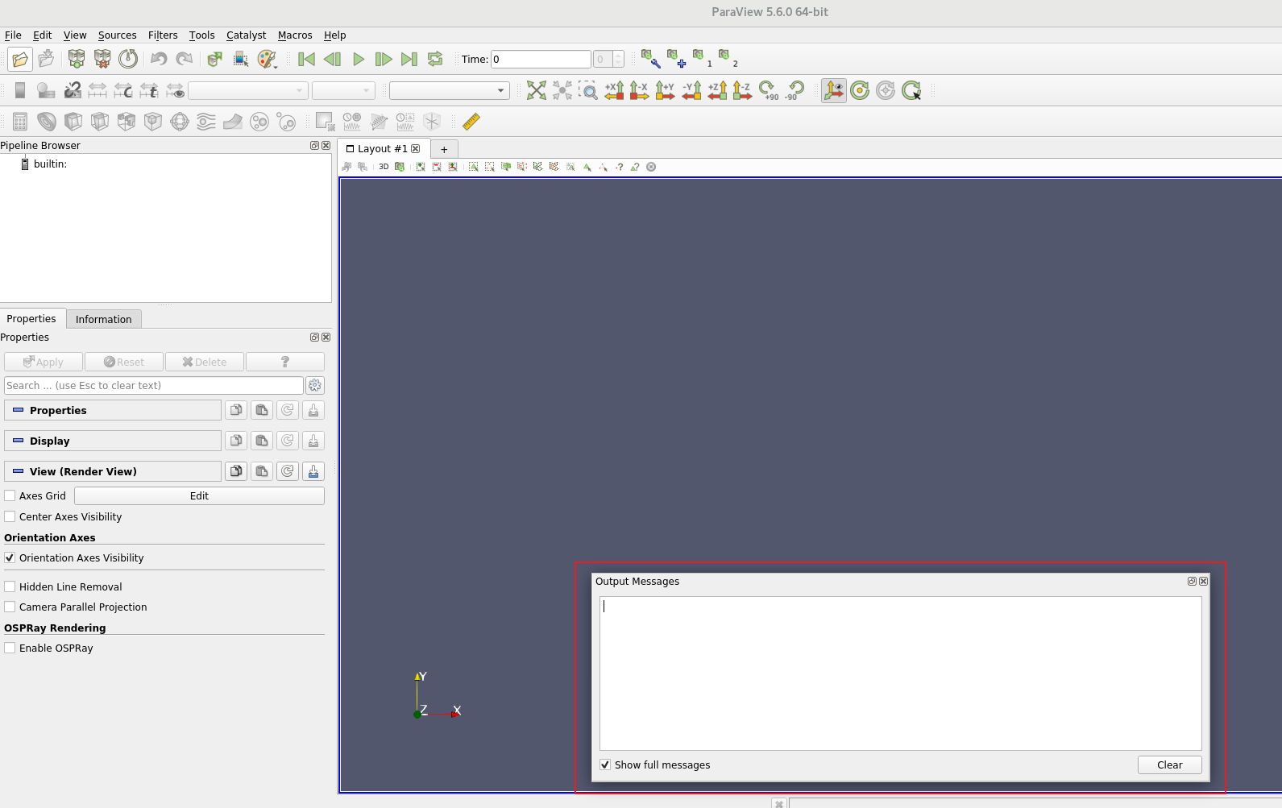Click the Edit button for Axes Grid
1282x808 pixels.
click(x=199, y=495)
